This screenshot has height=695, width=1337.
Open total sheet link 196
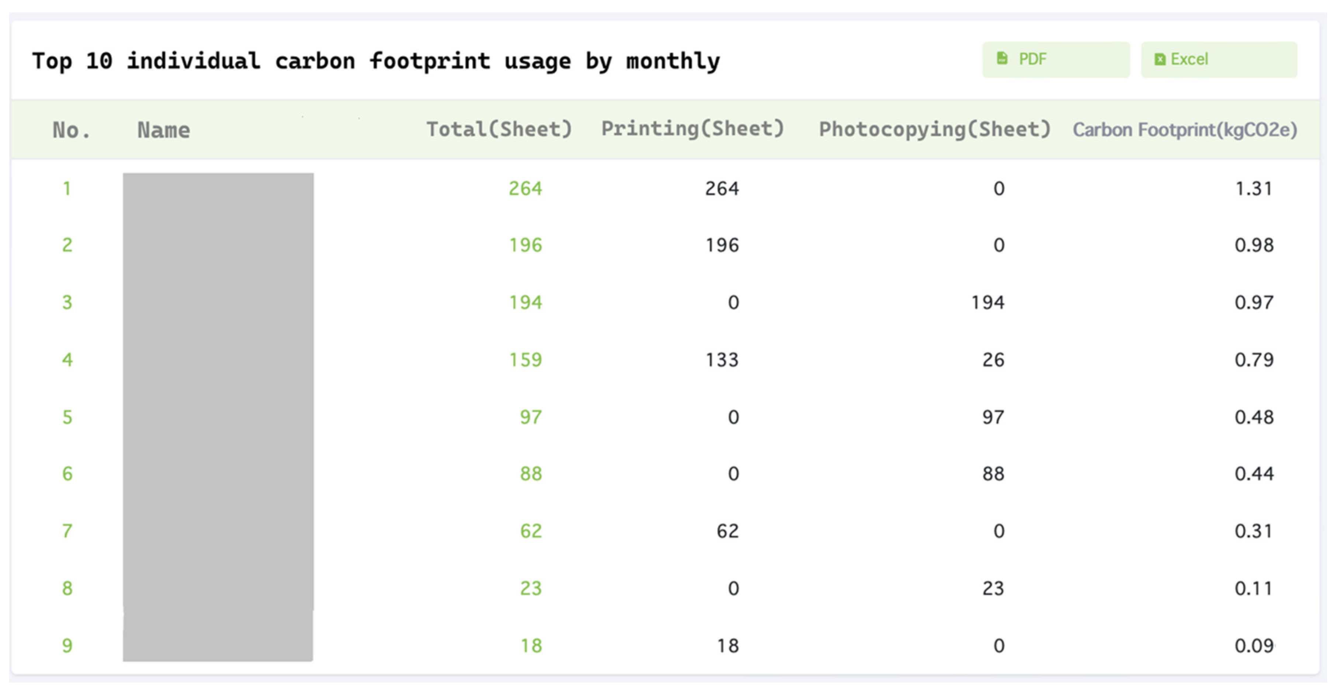point(525,245)
